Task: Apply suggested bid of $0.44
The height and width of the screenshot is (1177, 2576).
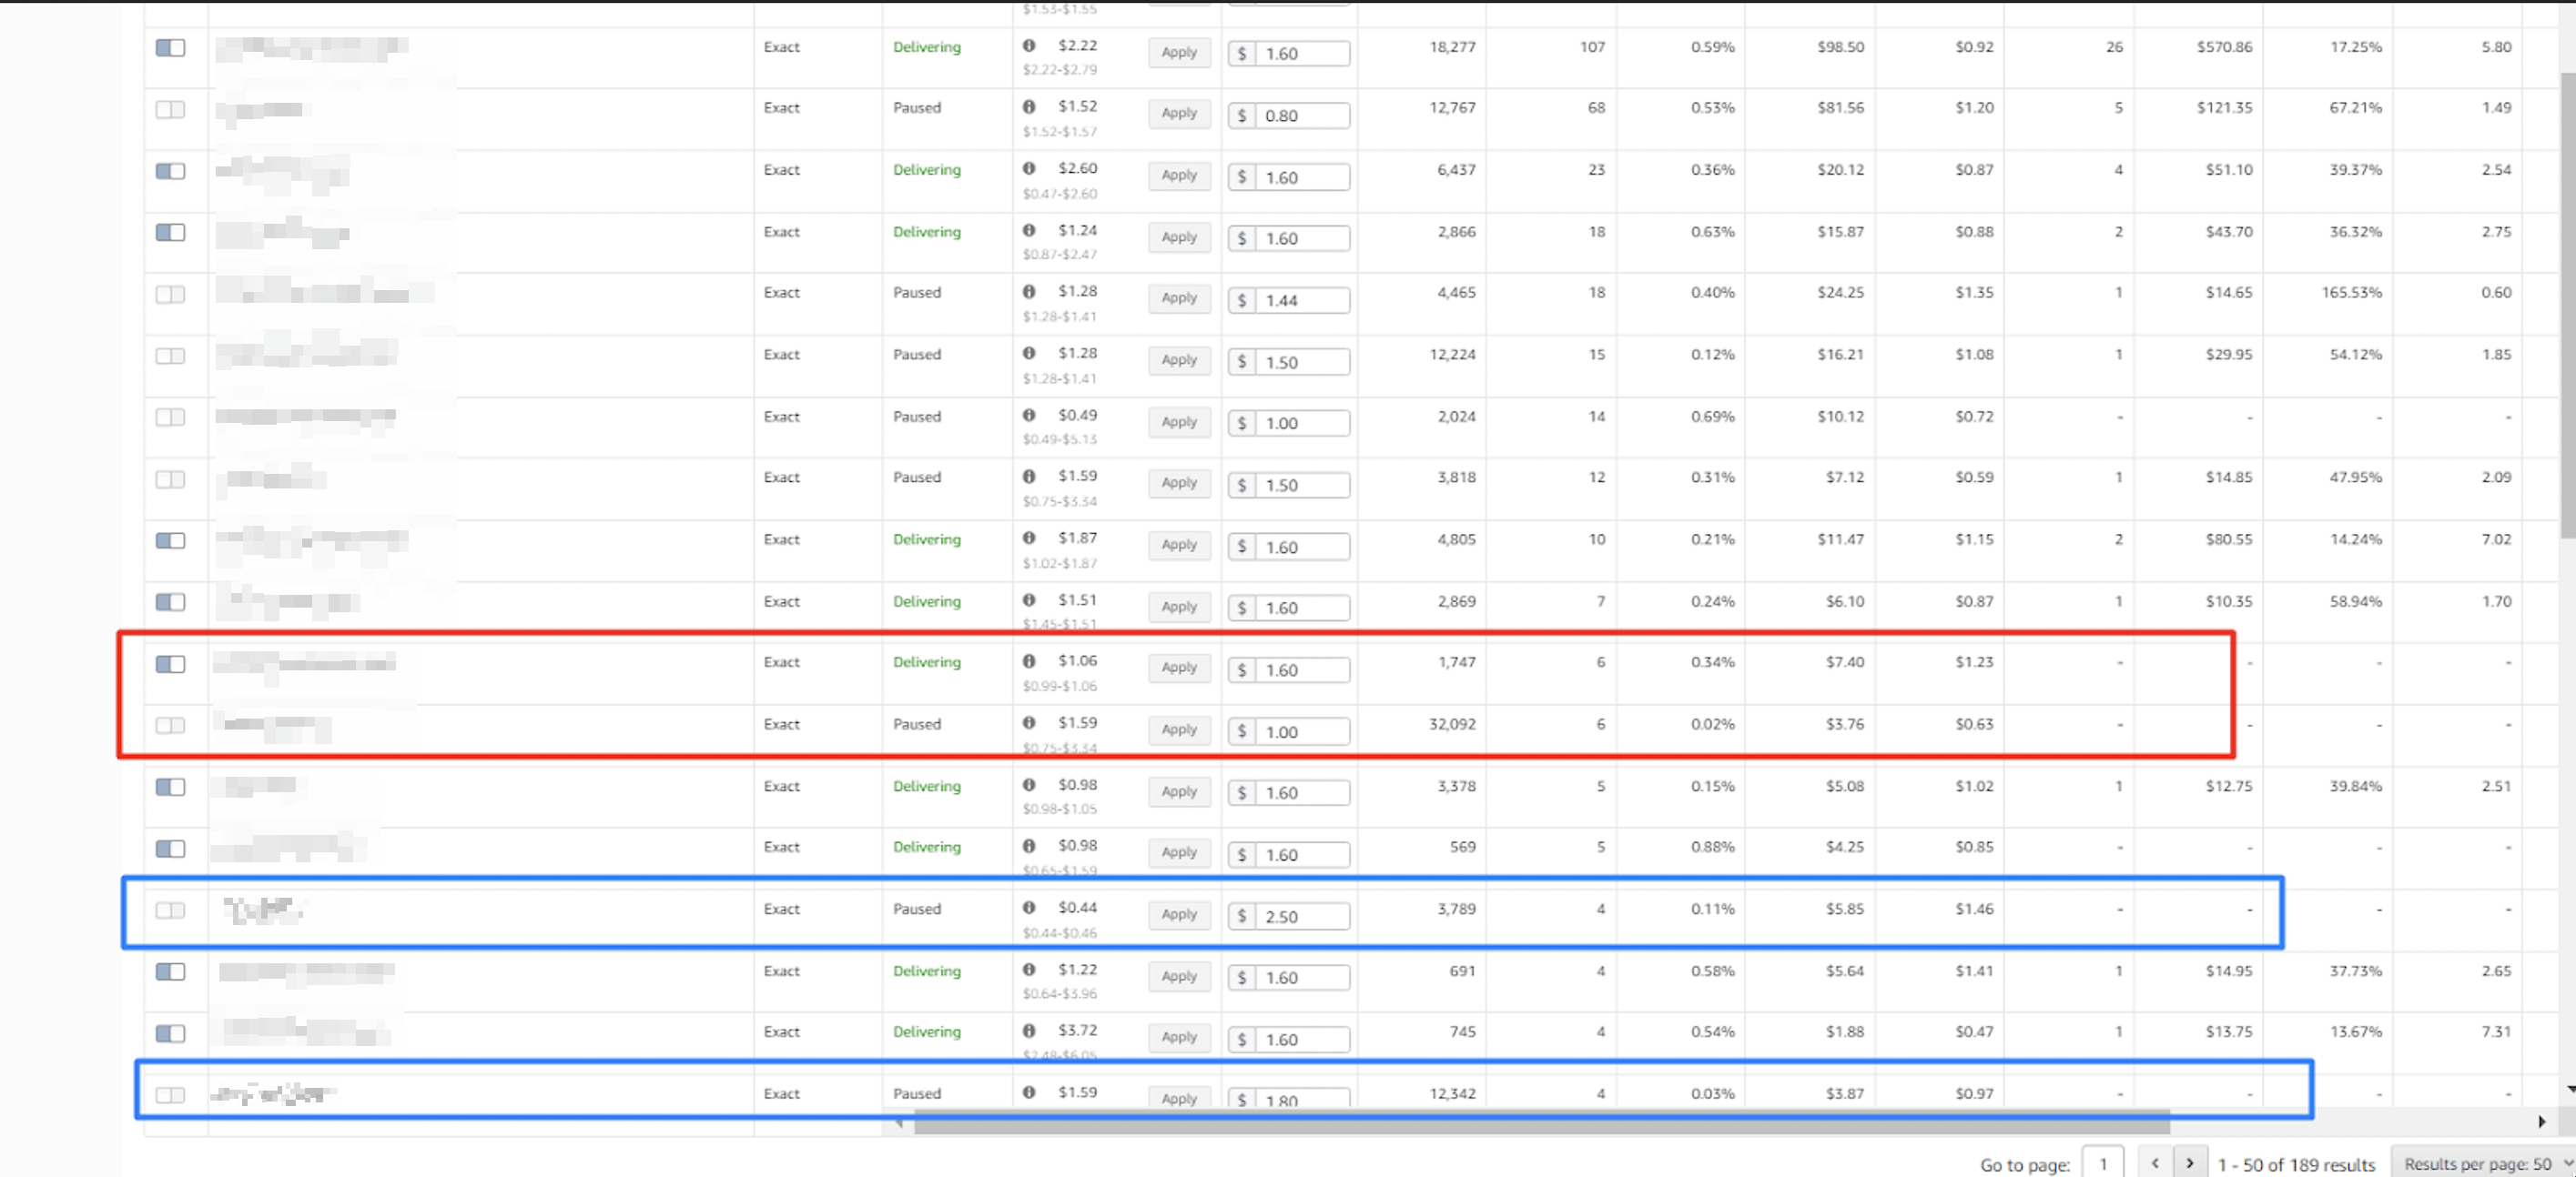Action: (1179, 914)
